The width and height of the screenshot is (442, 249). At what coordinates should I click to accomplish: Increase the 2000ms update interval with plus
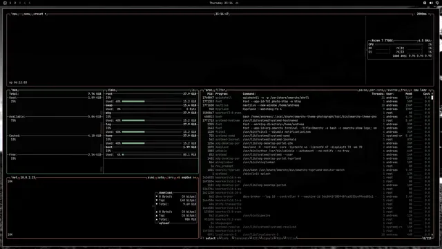point(429,14)
